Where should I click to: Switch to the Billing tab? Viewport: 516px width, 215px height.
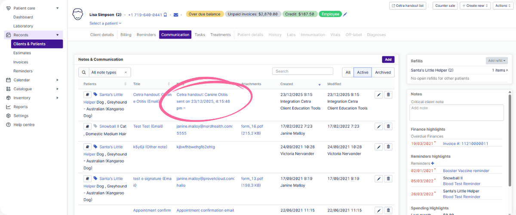click(126, 35)
